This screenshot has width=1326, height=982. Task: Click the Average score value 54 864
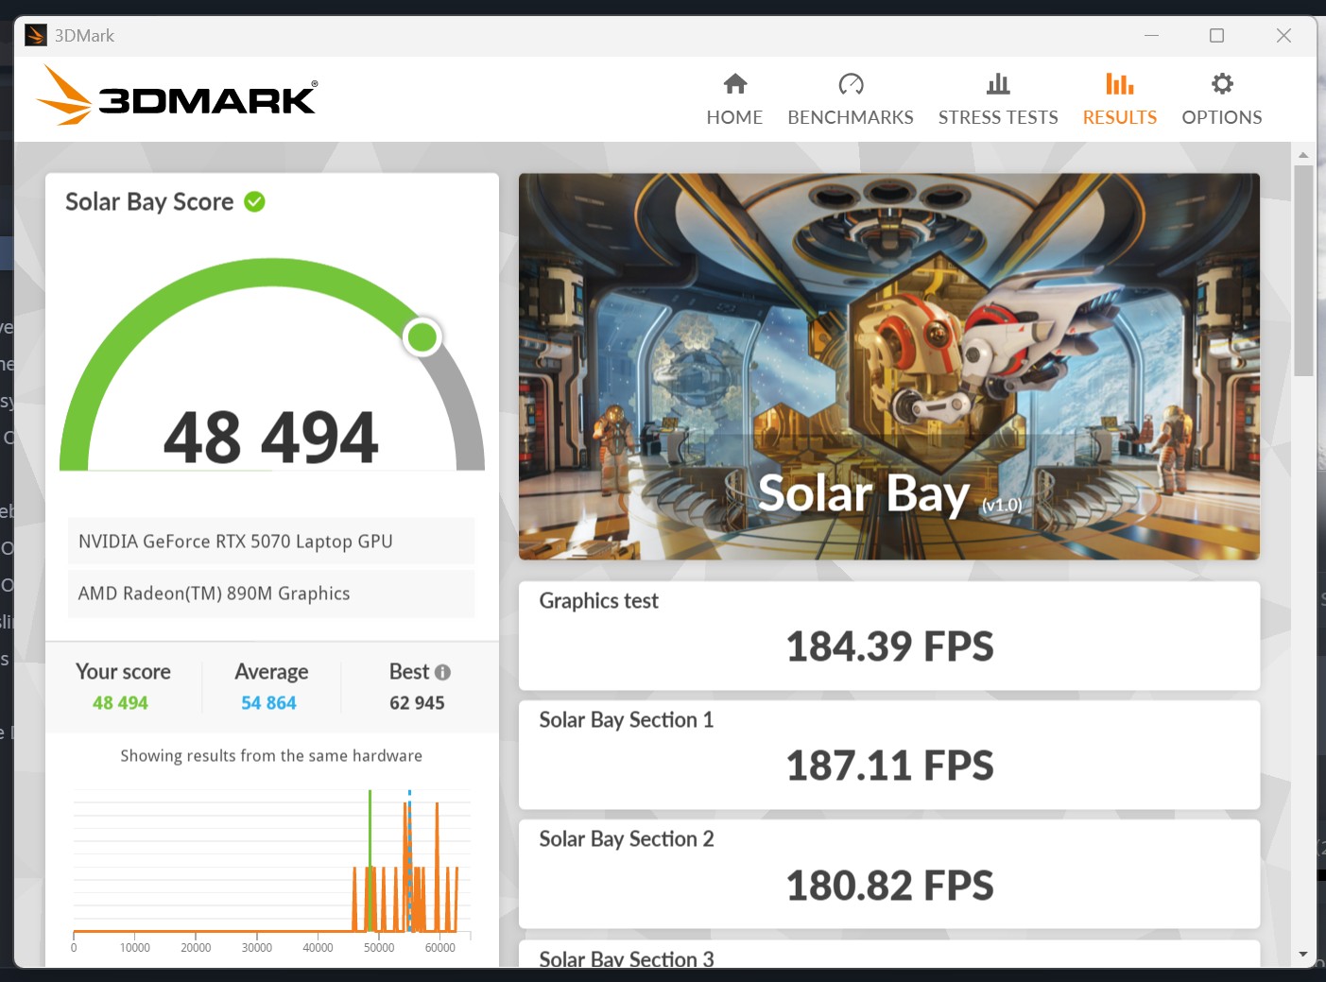click(x=268, y=703)
